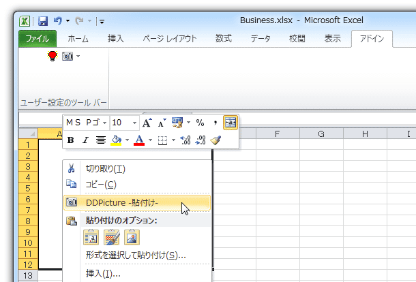Toggle merge and center cells
Image resolution: width=416 pixels, height=282 pixels.
[x=231, y=123]
